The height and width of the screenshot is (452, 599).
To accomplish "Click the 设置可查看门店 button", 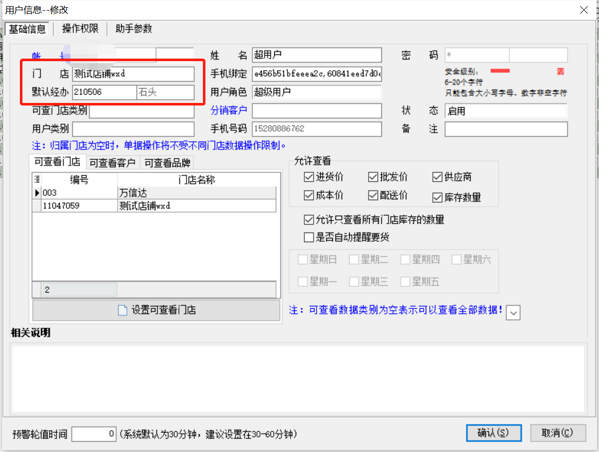I will [x=156, y=310].
